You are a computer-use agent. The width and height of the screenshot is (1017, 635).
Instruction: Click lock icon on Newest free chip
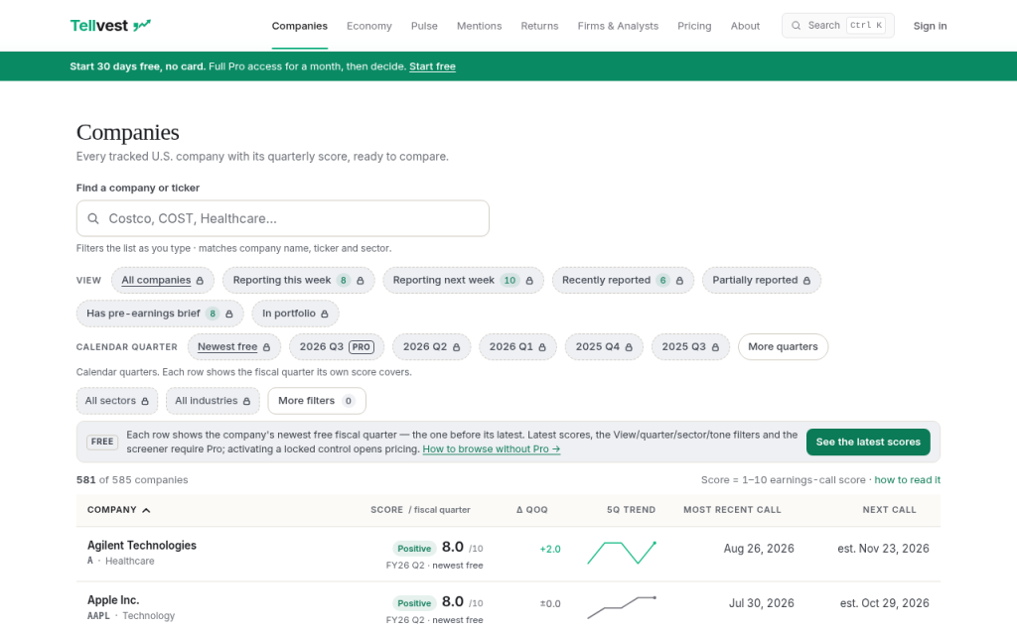click(x=266, y=347)
